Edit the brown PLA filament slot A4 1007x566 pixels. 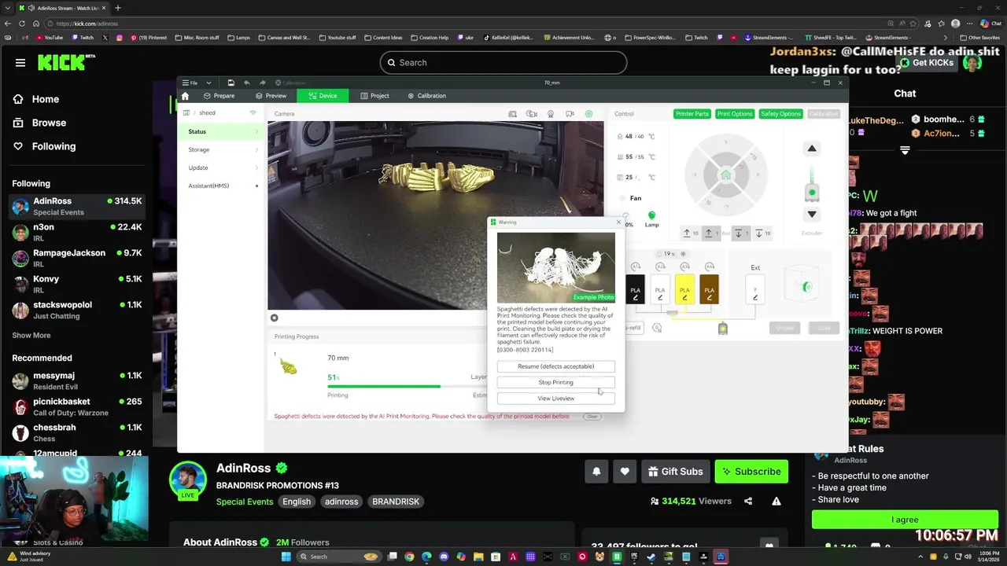coord(709,289)
